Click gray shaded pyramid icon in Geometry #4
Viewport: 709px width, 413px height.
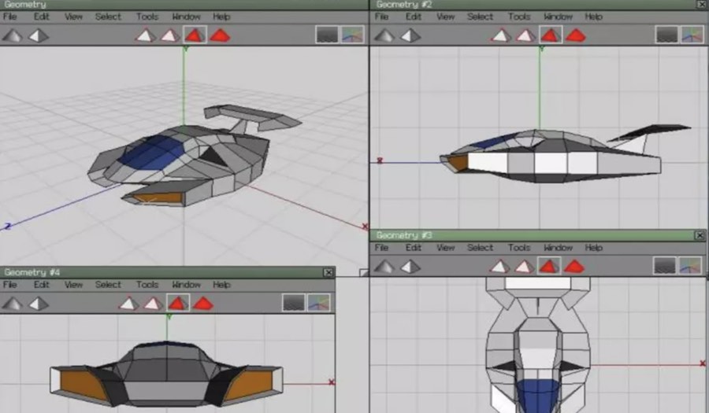[13, 303]
